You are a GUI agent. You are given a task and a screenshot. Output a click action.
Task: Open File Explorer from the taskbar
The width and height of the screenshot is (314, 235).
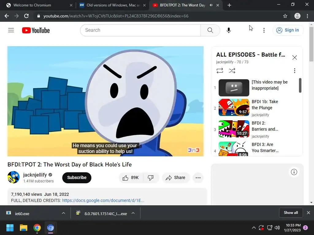pos(23,228)
